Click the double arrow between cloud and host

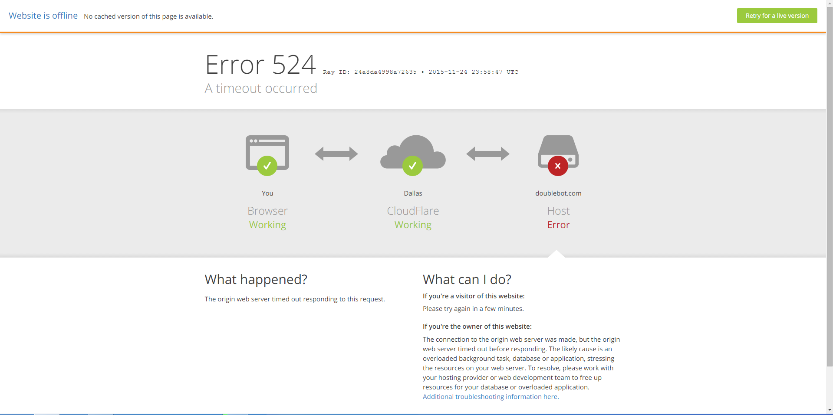(487, 154)
